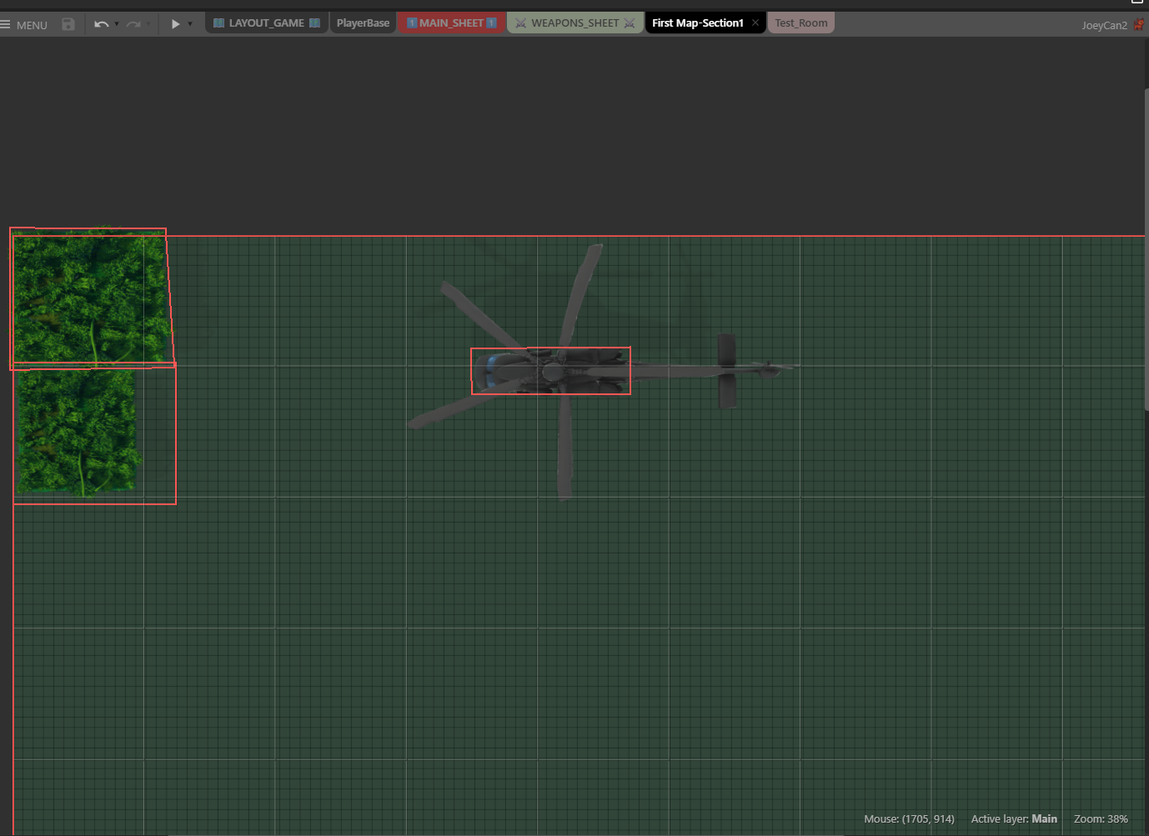
Task: Click the Save project floppy icon
Action: click(68, 24)
